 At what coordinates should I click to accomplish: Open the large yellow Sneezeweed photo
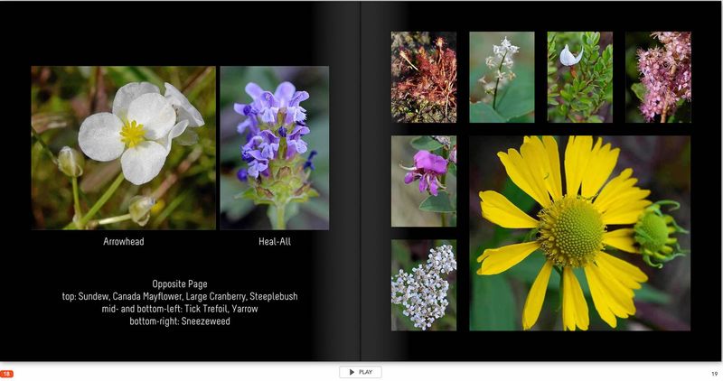pos(579,233)
